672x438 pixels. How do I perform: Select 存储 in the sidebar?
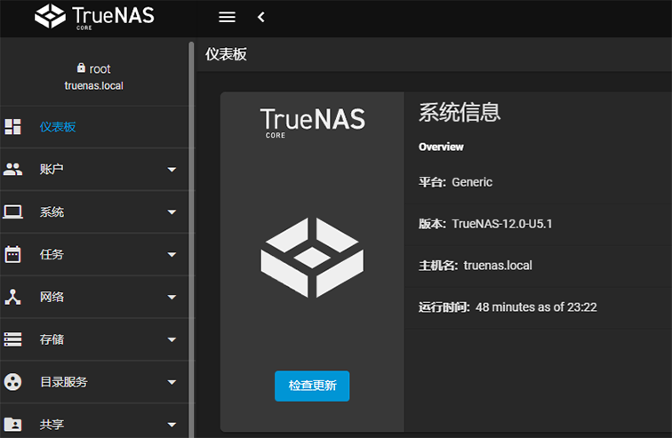pyautogui.click(x=94, y=339)
